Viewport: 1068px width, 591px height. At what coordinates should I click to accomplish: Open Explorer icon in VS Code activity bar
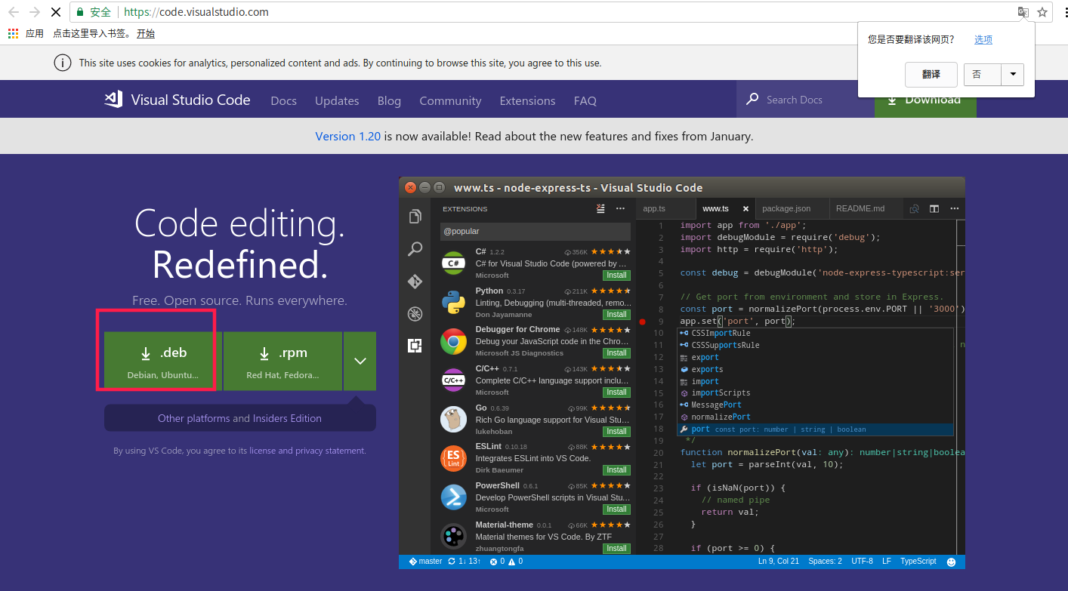415,217
